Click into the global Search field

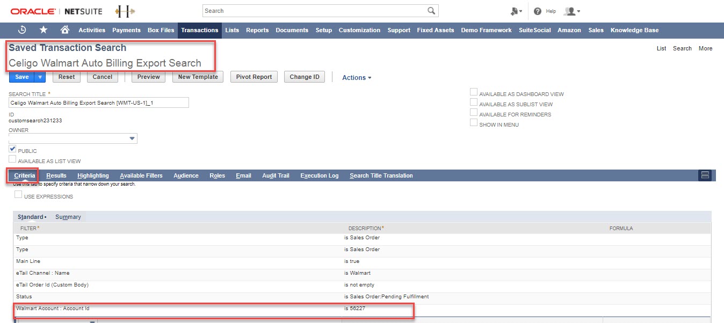(x=315, y=11)
